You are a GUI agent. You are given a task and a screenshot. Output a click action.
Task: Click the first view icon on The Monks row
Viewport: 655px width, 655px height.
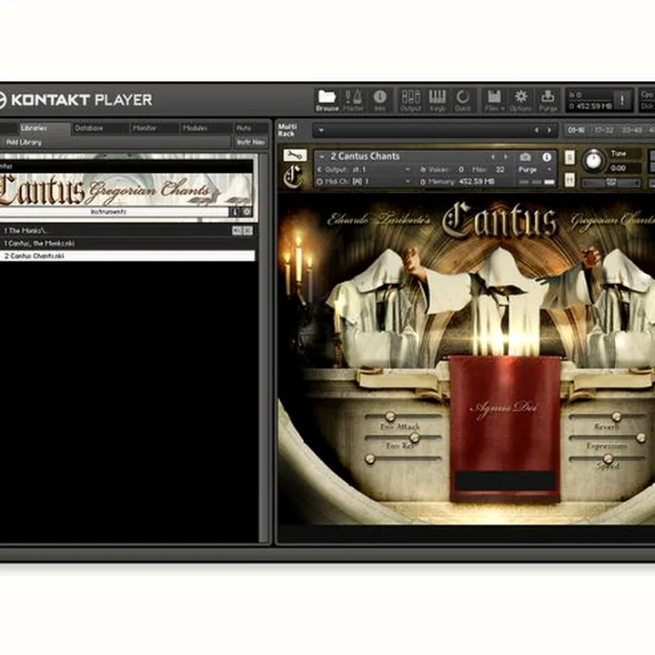(237, 230)
